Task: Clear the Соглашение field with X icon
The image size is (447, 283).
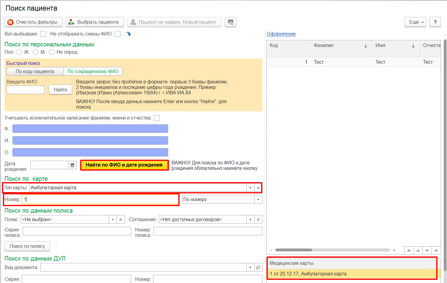Action: (258, 220)
